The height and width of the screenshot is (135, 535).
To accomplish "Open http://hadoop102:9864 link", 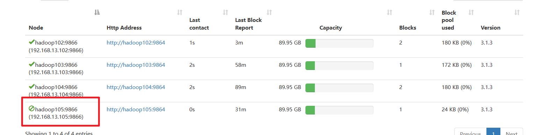I will tap(136, 43).
